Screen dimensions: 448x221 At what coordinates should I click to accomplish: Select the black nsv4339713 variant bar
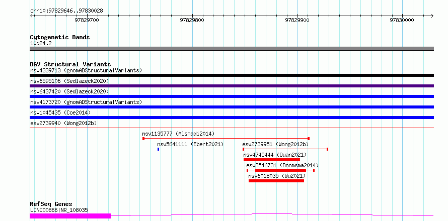(x=232, y=75)
